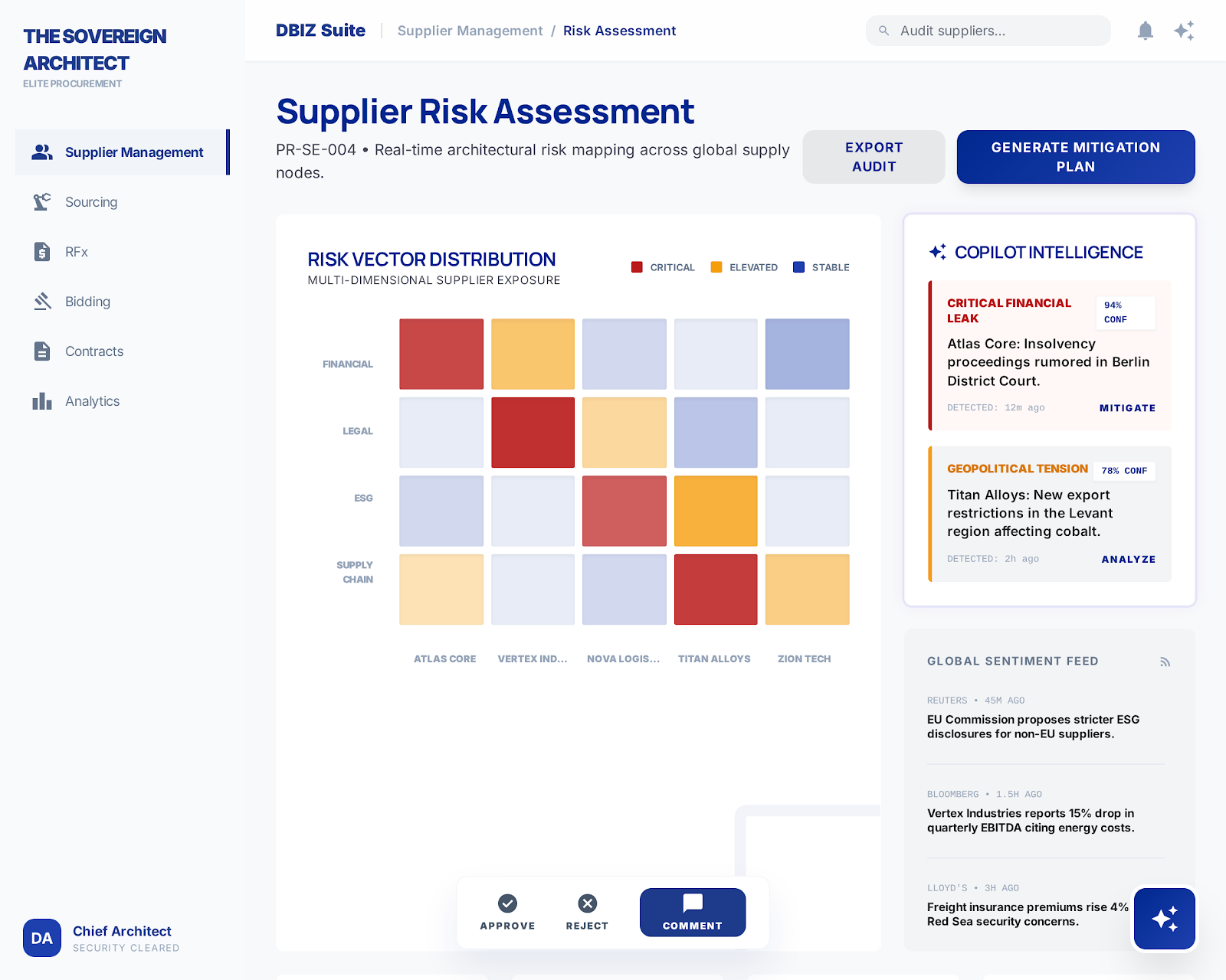Click the DBIZ Suite logo text
The width and height of the screenshot is (1226, 980).
click(x=320, y=31)
